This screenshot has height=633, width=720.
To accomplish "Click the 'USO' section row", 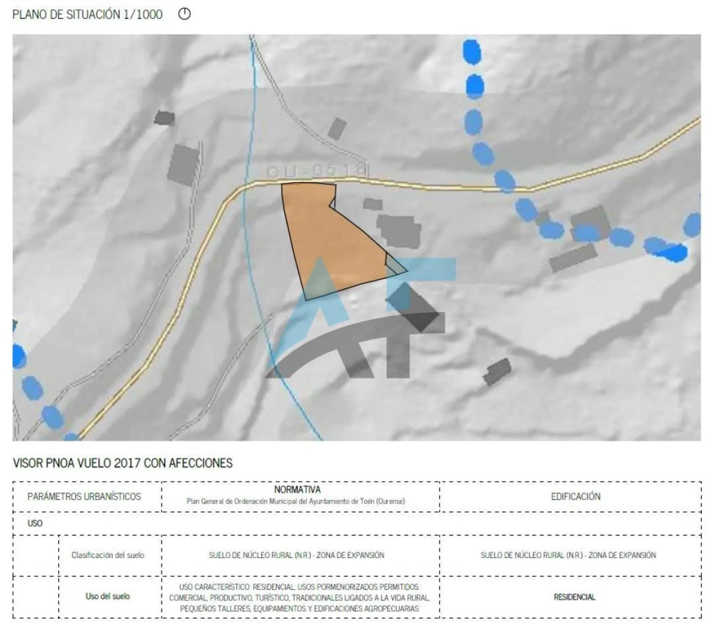I will (35, 523).
